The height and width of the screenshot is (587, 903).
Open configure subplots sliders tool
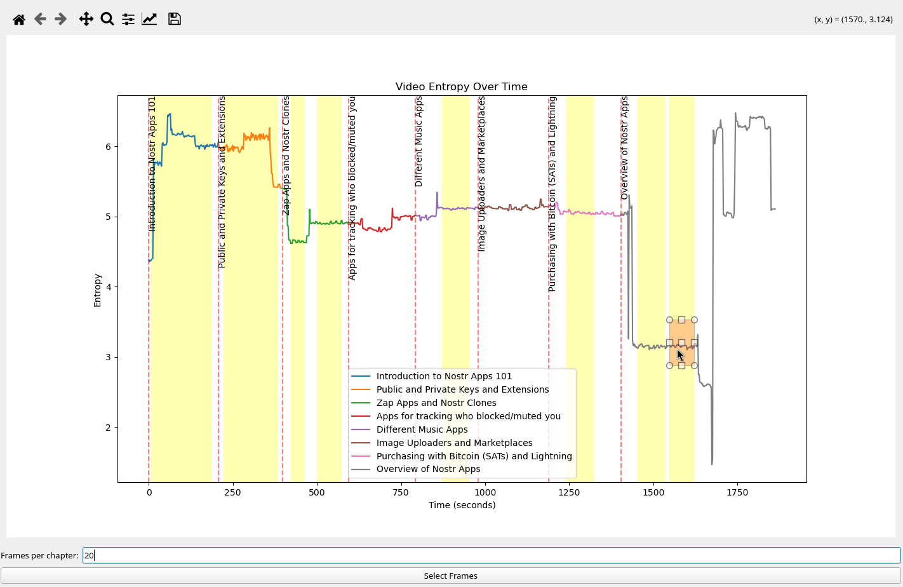[128, 19]
